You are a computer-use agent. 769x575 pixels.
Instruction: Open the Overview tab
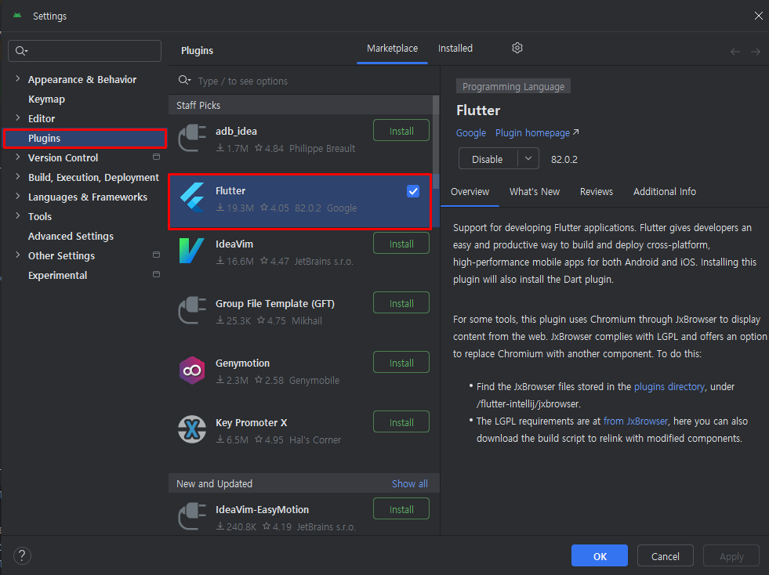pyautogui.click(x=470, y=192)
